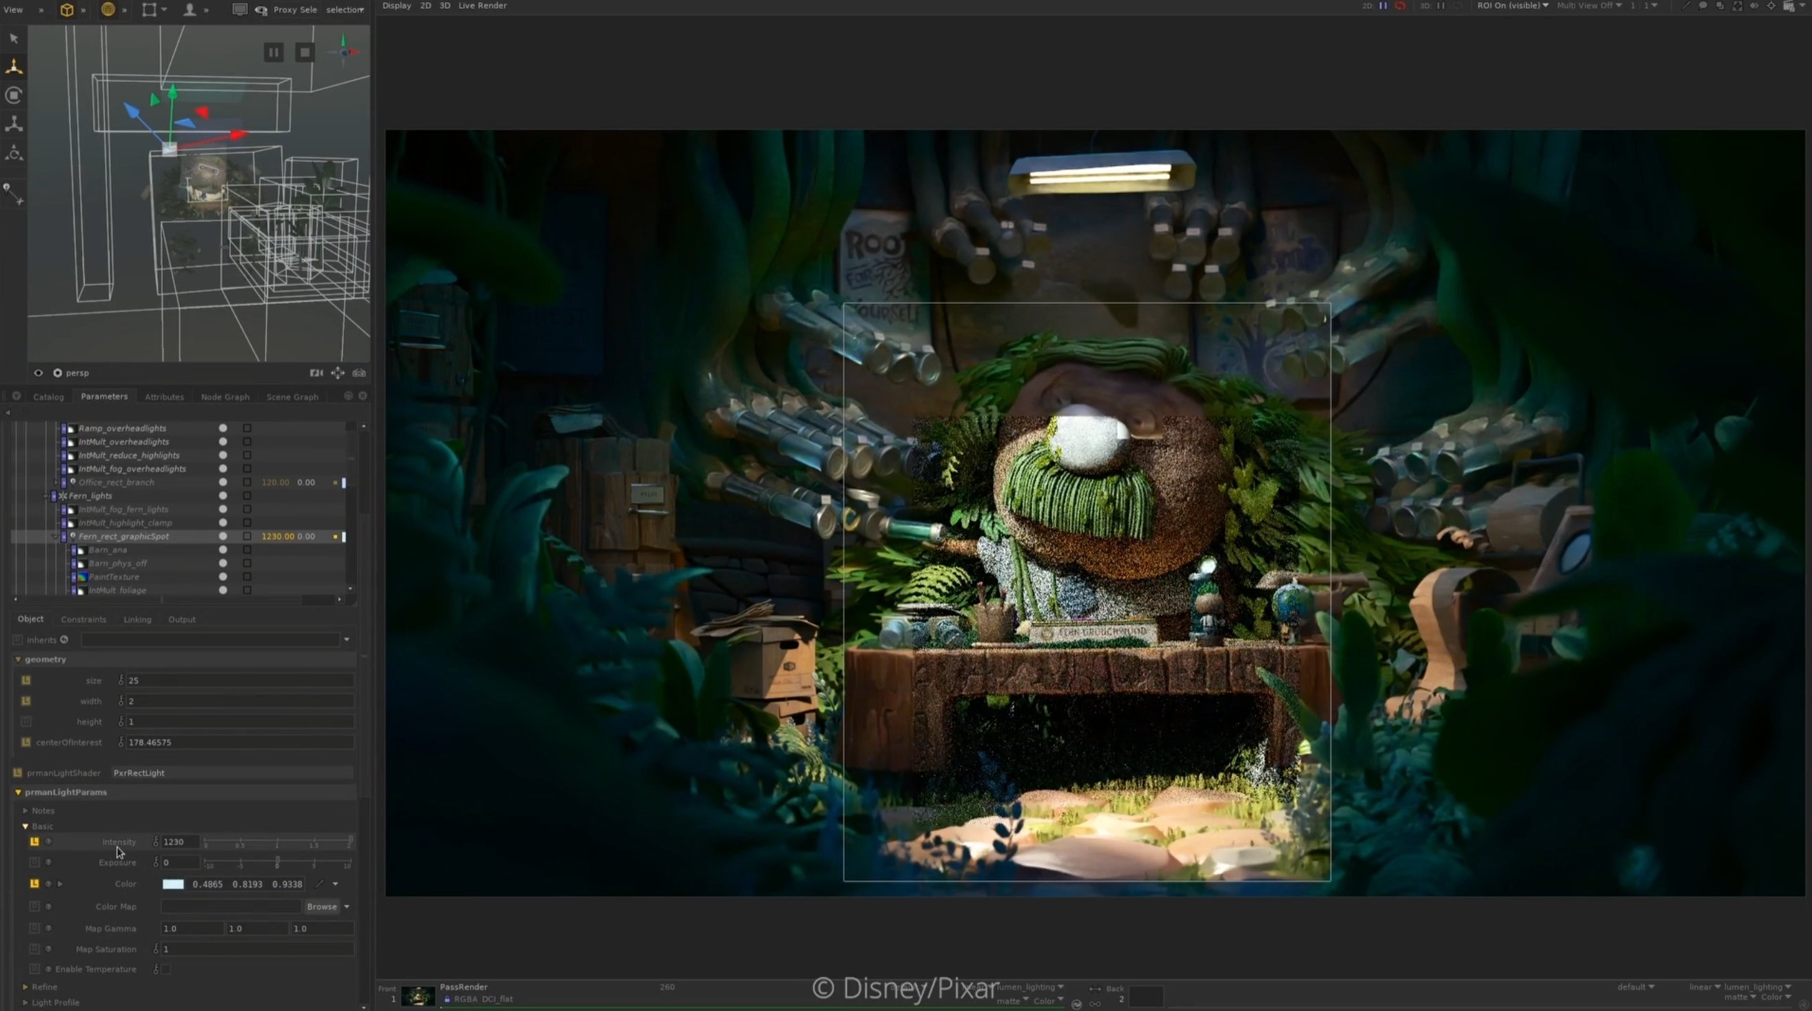Image resolution: width=1812 pixels, height=1011 pixels.
Task: Toggle the inherits checkbox
Action: pos(18,640)
